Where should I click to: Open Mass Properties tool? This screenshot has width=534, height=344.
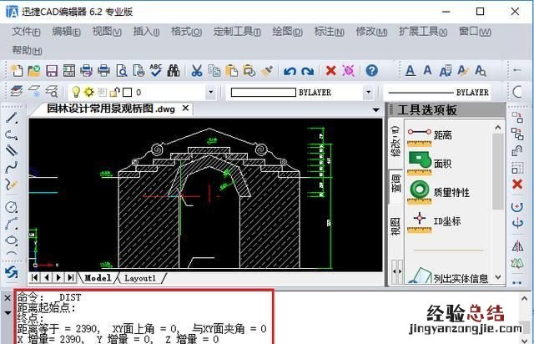pyautogui.click(x=438, y=192)
